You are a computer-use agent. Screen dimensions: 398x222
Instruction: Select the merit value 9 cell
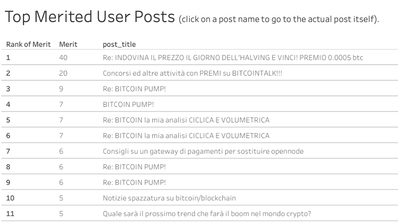click(x=61, y=89)
